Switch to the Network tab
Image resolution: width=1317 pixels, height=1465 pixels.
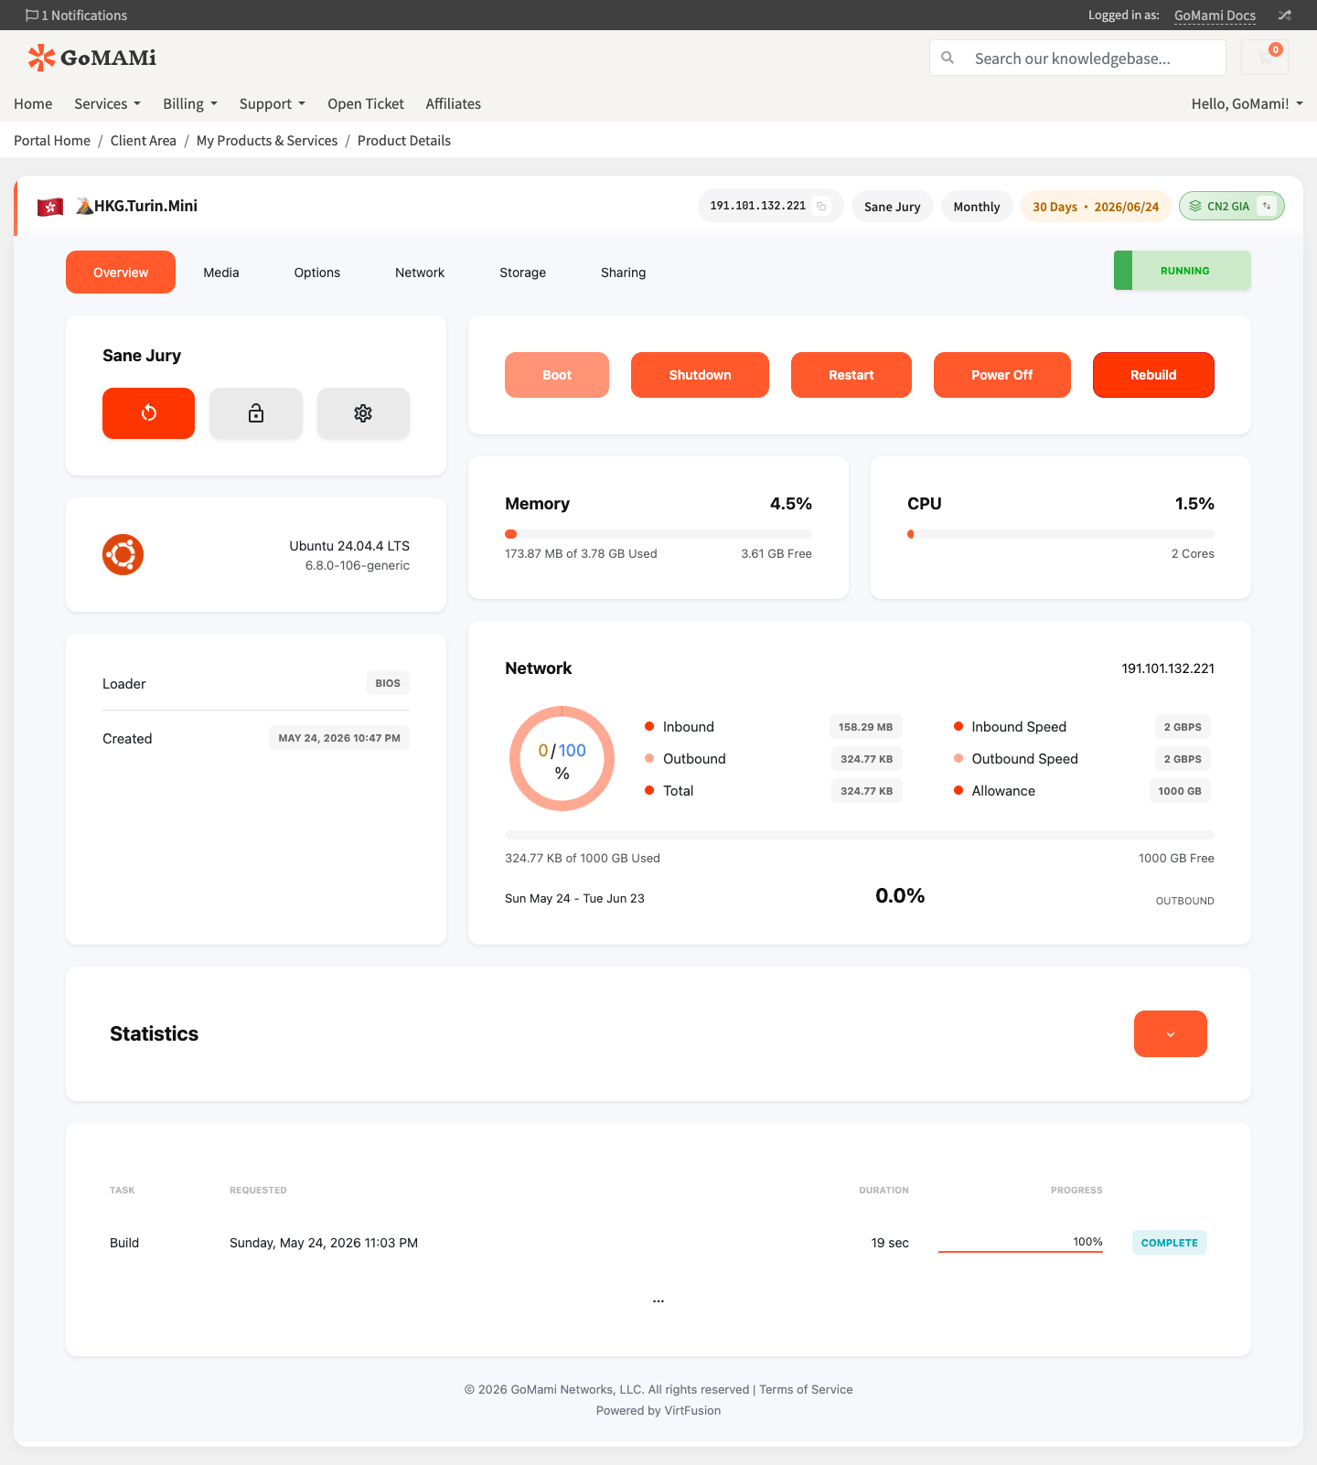click(420, 273)
